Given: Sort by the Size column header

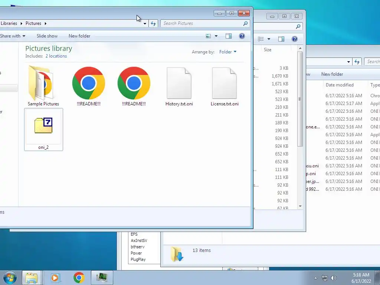Looking at the screenshot, I should [x=268, y=49].
